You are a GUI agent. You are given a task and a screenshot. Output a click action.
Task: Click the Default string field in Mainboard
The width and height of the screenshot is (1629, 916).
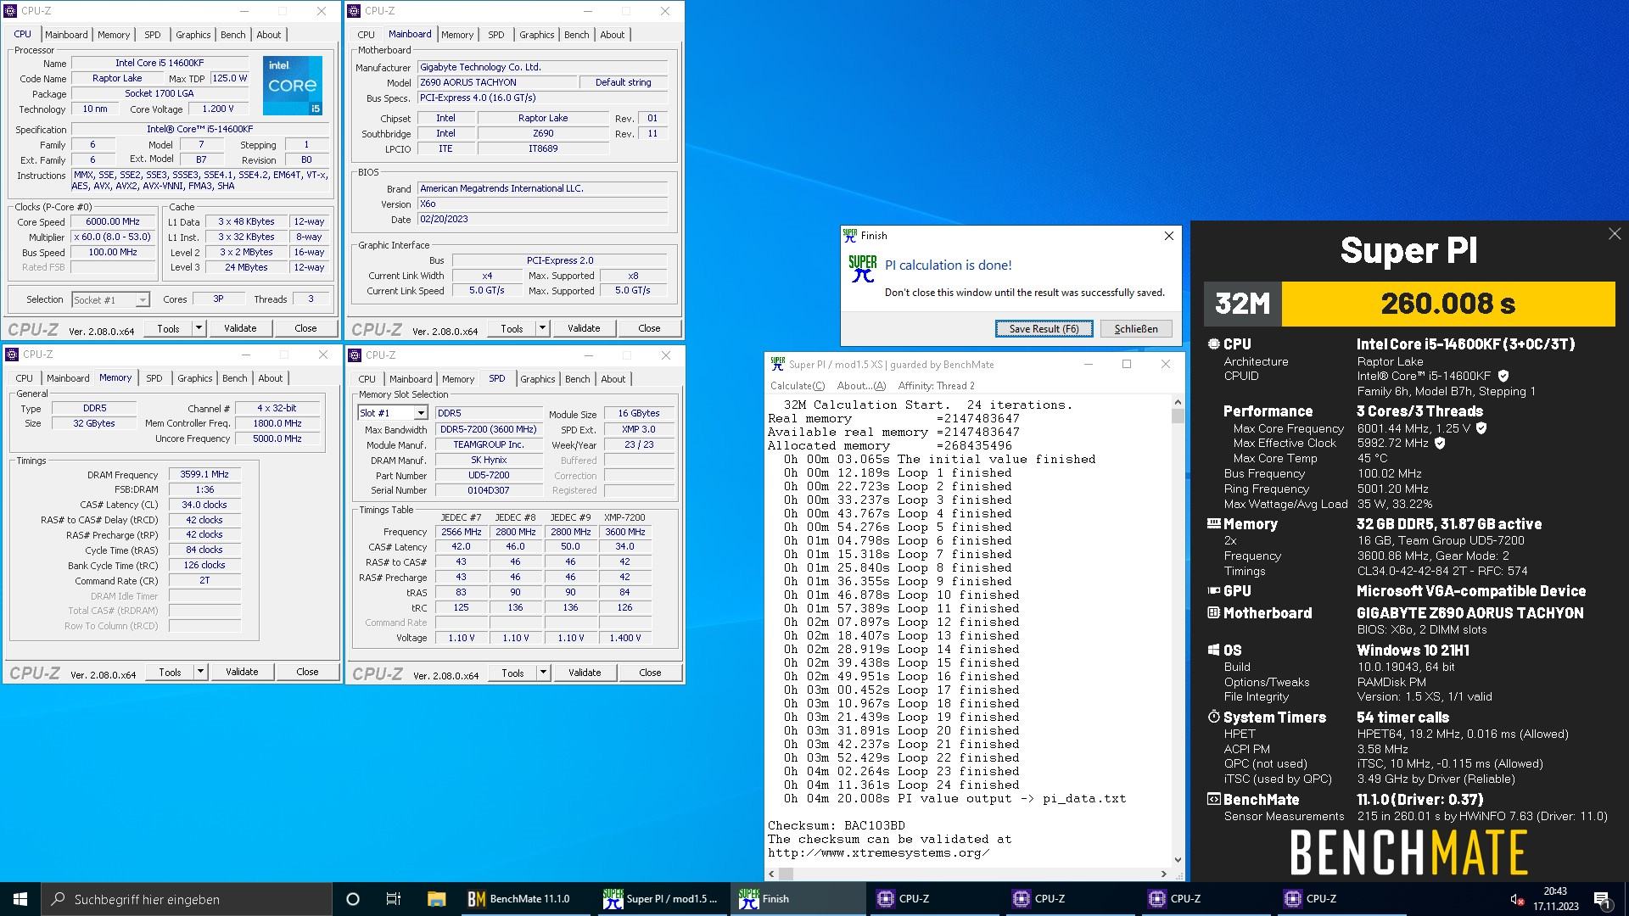point(624,82)
